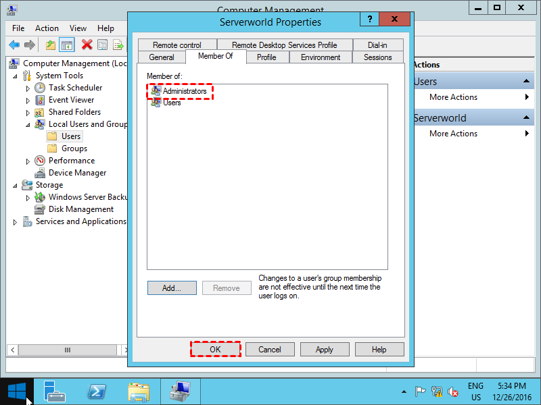Click More Actions under Users
The width and height of the screenshot is (541, 405).
pos(453,97)
